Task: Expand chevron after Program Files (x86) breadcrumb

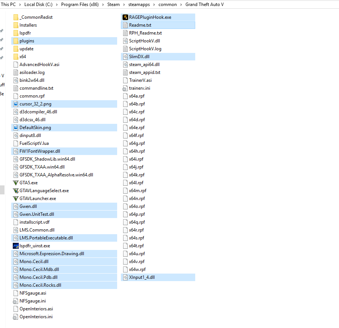Action: (103, 5)
